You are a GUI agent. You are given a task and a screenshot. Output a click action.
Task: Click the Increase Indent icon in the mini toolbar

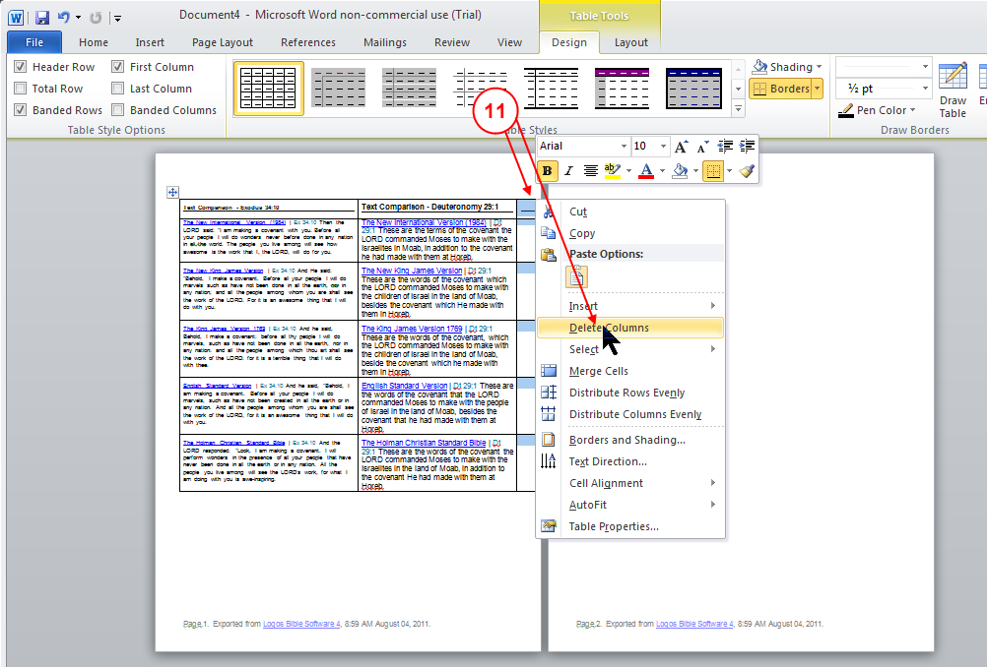point(748,147)
